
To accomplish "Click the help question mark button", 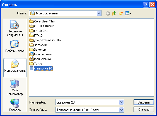I will (x=146, y=5).
